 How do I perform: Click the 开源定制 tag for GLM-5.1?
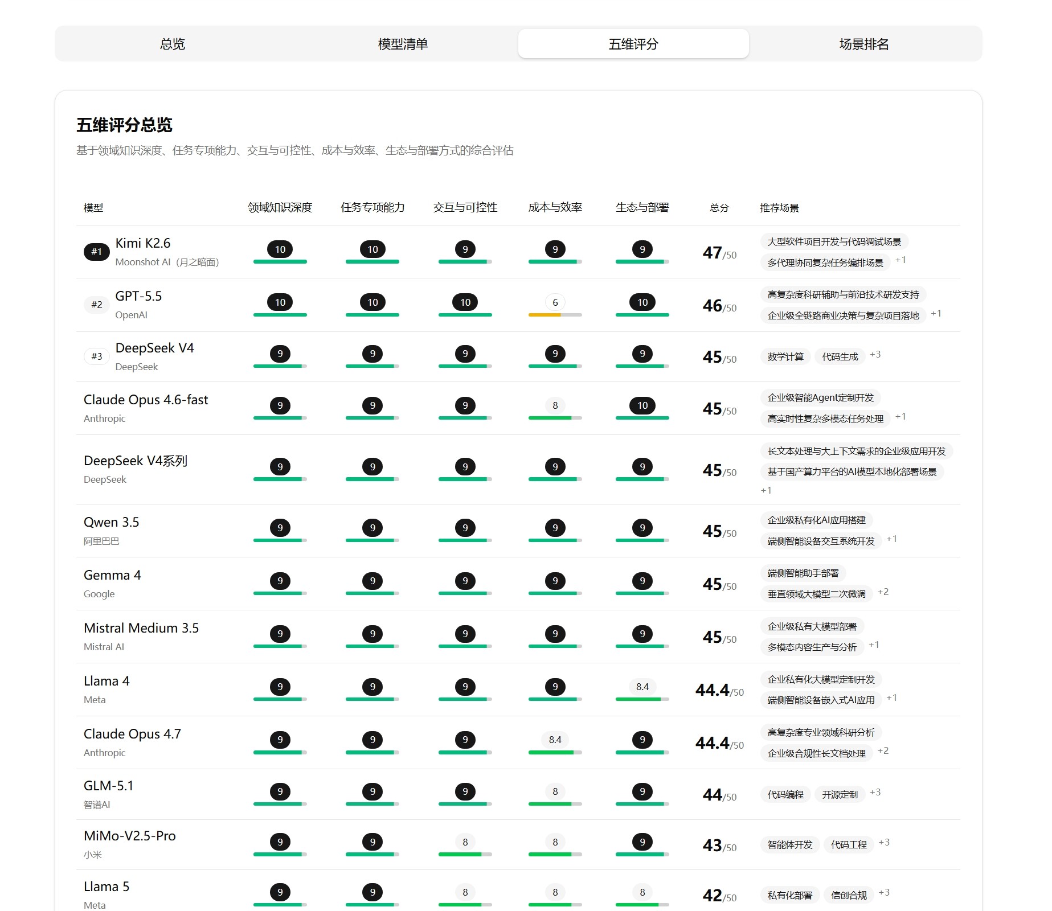(840, 794)
